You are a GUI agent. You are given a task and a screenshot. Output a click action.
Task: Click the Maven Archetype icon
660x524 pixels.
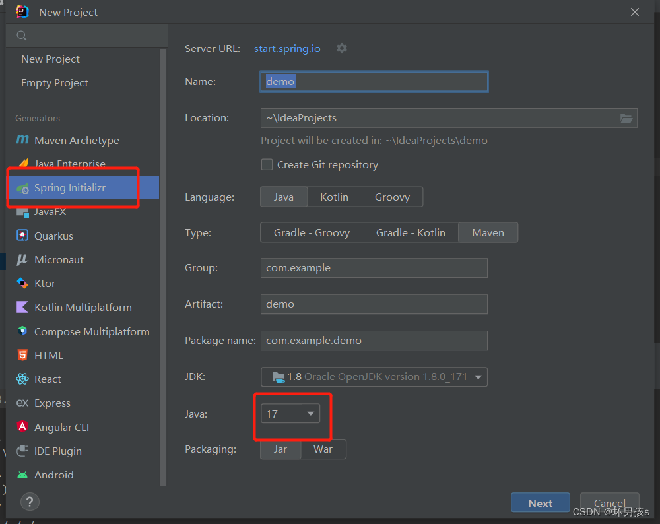click(x=22, y=139)
